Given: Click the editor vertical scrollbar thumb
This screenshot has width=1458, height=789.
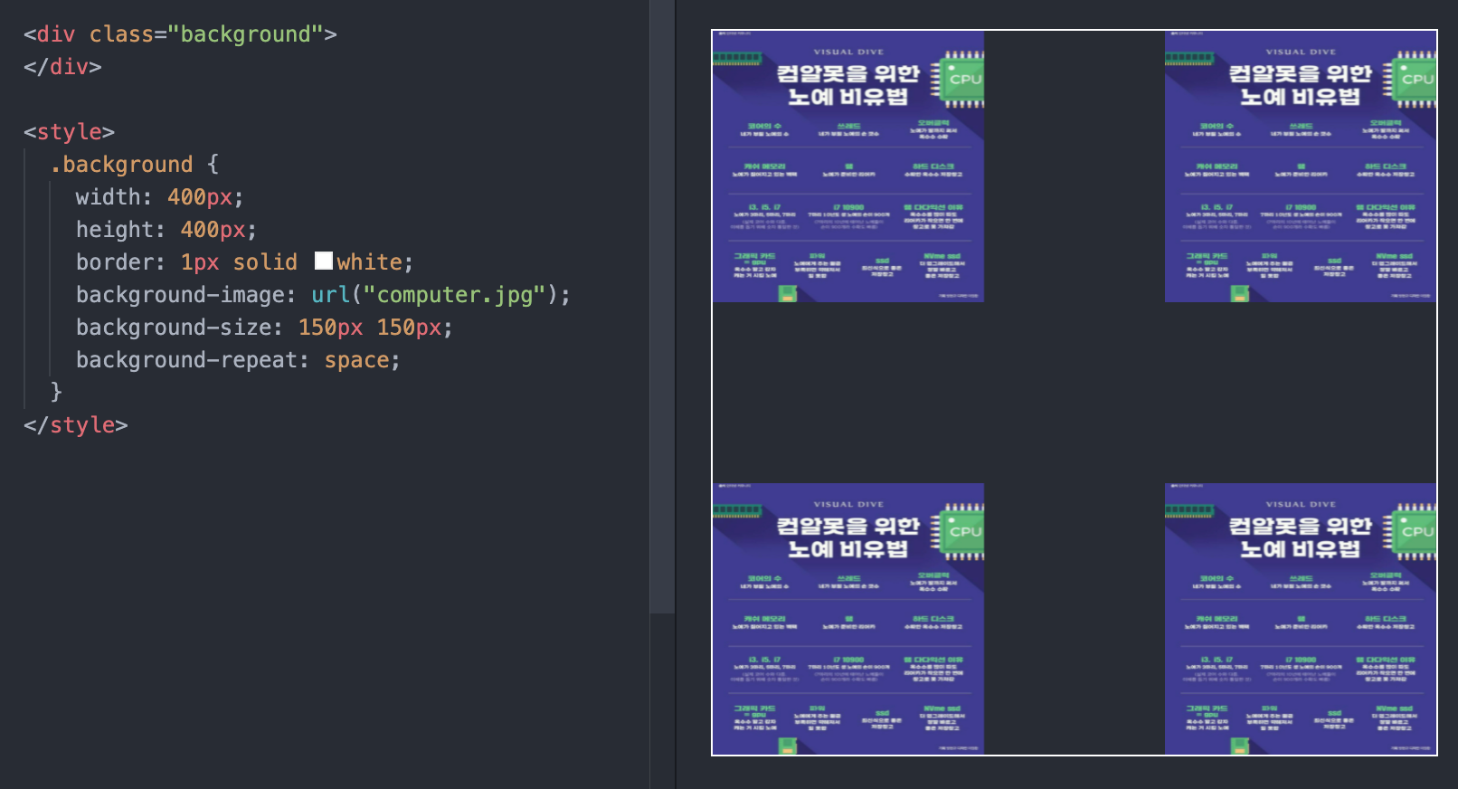Looking at the screenshot, I should [x=662, y=307].
